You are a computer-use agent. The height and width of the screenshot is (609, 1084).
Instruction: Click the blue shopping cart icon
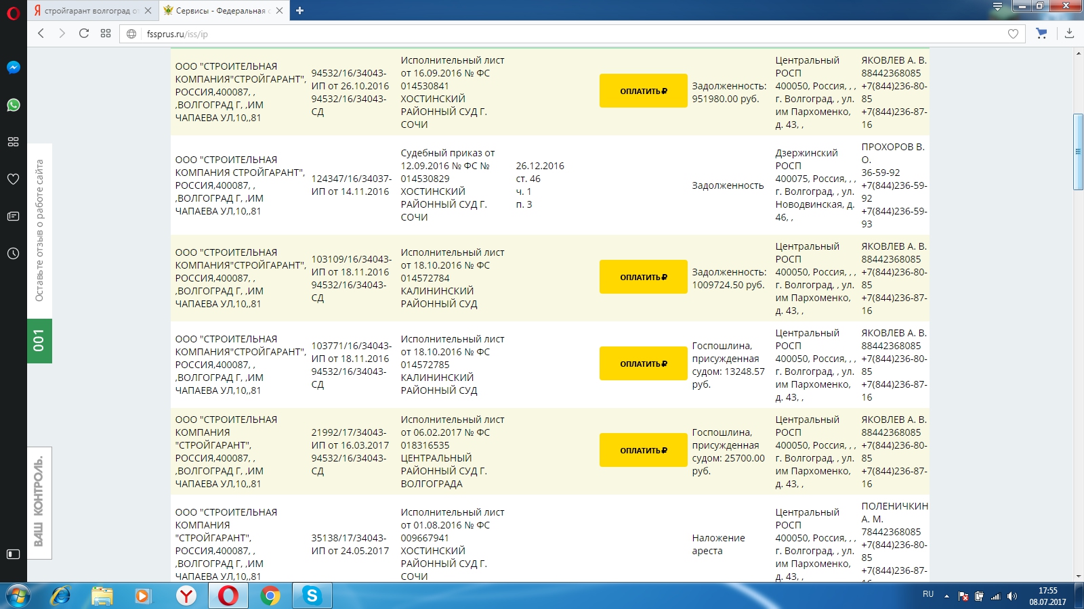click(x=1041, y=33)
